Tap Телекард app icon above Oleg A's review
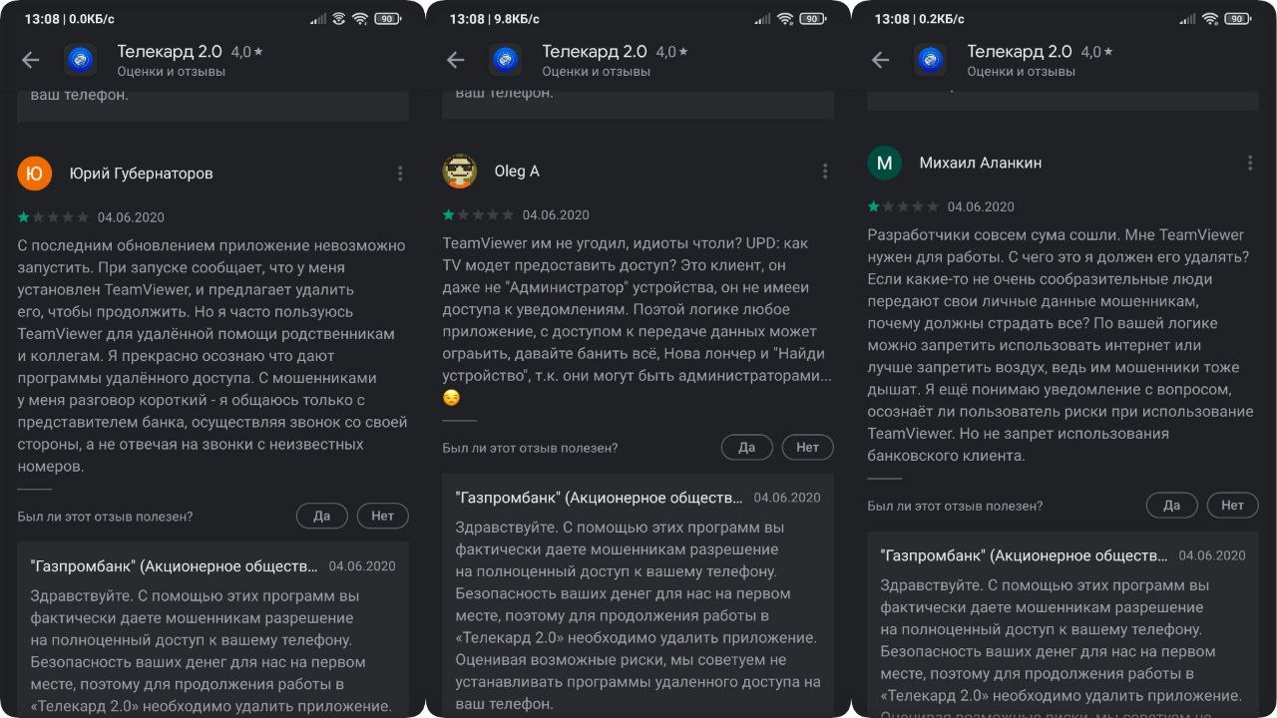Image resolution: width=1277 pixels, height=718 pixels. tap(506, 60)
